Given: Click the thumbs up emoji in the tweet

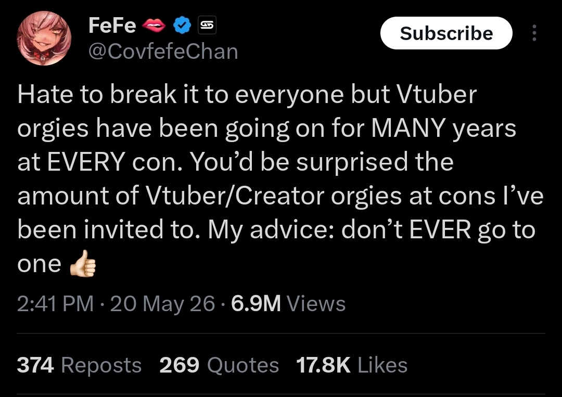Looking at the screenshot, I should (x=83, y=264).
